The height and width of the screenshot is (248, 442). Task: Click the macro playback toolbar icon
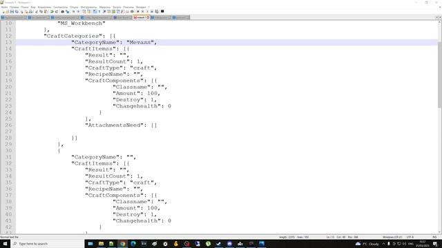point(147,12)
